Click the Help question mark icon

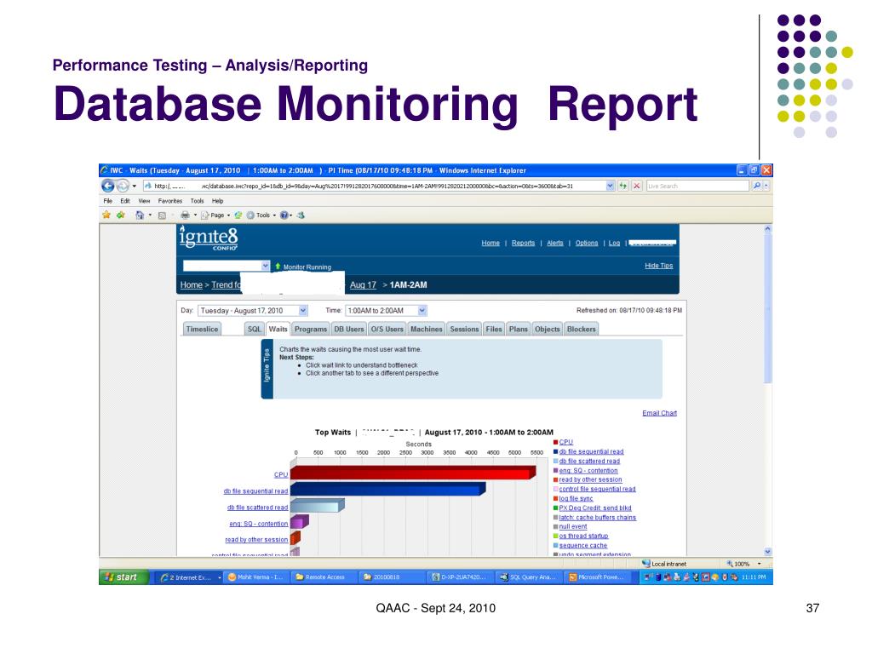[x=284, y=215]
